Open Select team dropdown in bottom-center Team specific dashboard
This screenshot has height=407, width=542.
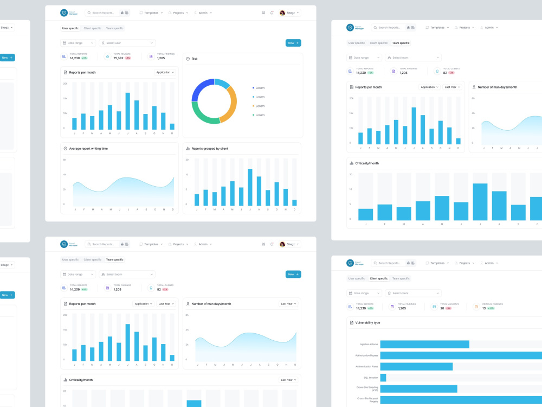pyautogui.click(x=127, y=274)
